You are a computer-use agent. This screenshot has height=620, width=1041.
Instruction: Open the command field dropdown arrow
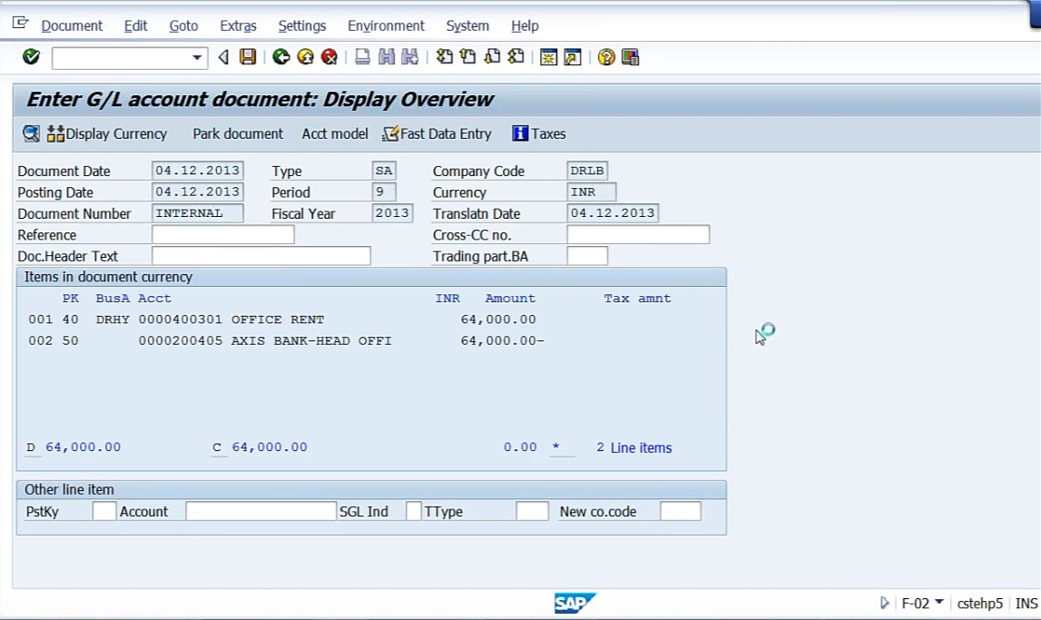pyautogui.click(x=197, y=58)
